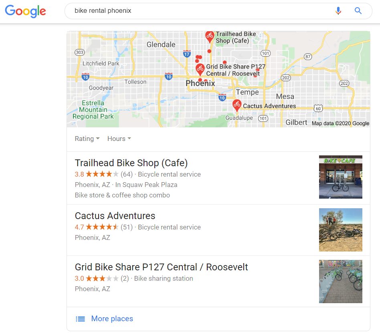Image resolution: width=380 pixels, height=336 pixels.
Task: View Grid Bike Share station photo
Action: tap(340, 282)
